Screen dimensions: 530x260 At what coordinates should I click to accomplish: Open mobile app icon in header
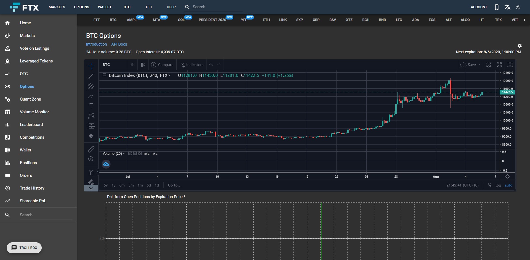pyautogui.click(x=497, y=7)
